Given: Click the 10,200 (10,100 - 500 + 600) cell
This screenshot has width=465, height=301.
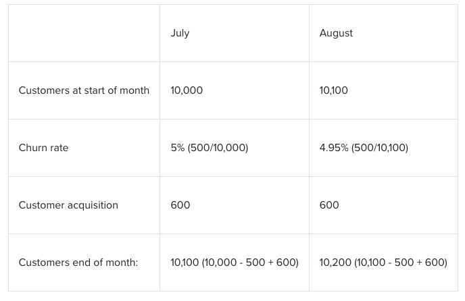Looking at the screenshot, I should 383,263.
